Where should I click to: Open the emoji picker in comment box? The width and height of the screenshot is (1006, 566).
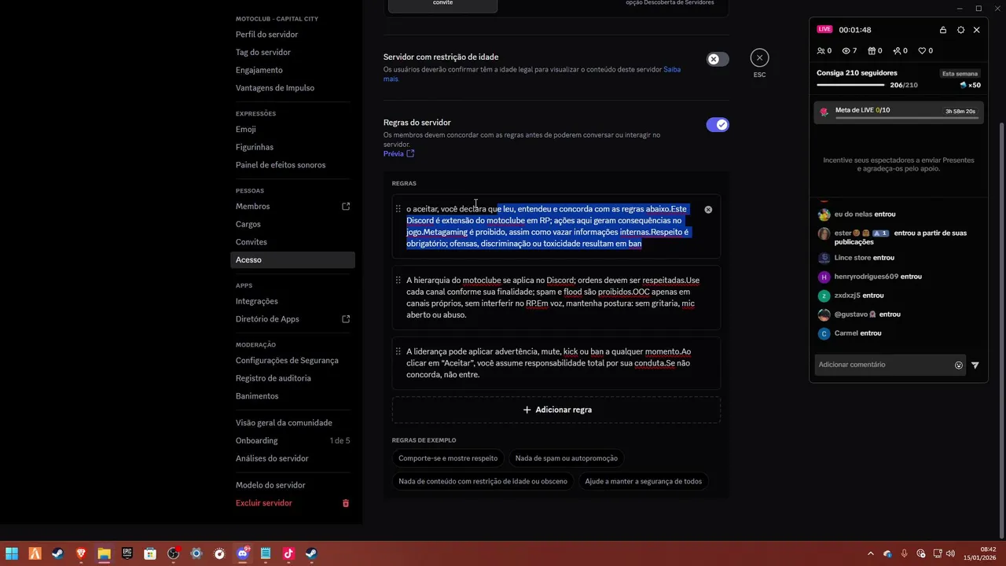pyautogui.click(x=959, y=365)
